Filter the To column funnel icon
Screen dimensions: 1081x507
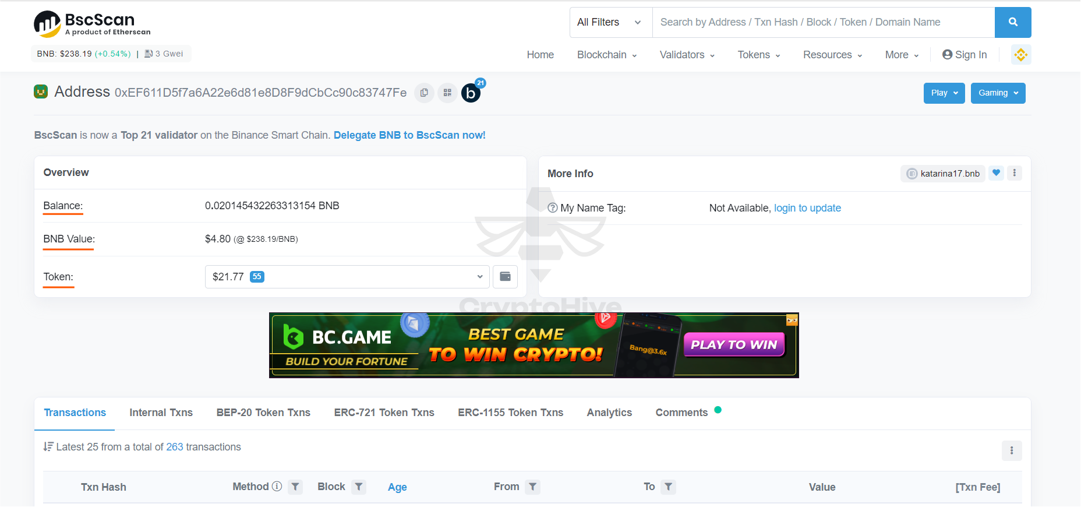(x=669, y=487)
